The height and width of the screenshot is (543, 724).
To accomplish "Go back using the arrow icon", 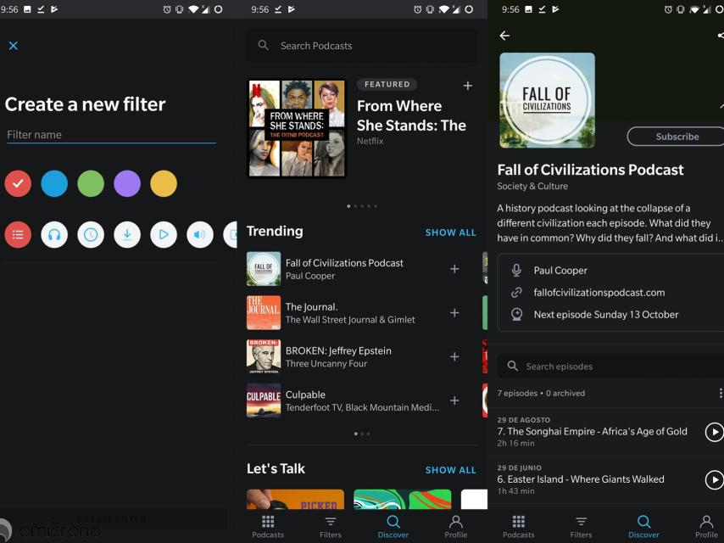I will tap(504, 36).
